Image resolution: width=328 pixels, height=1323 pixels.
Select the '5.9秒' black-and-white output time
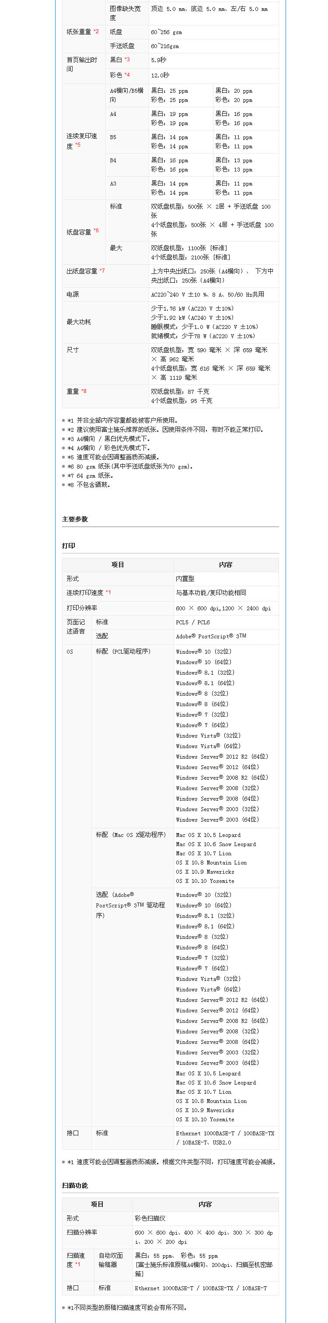(159, 59)
